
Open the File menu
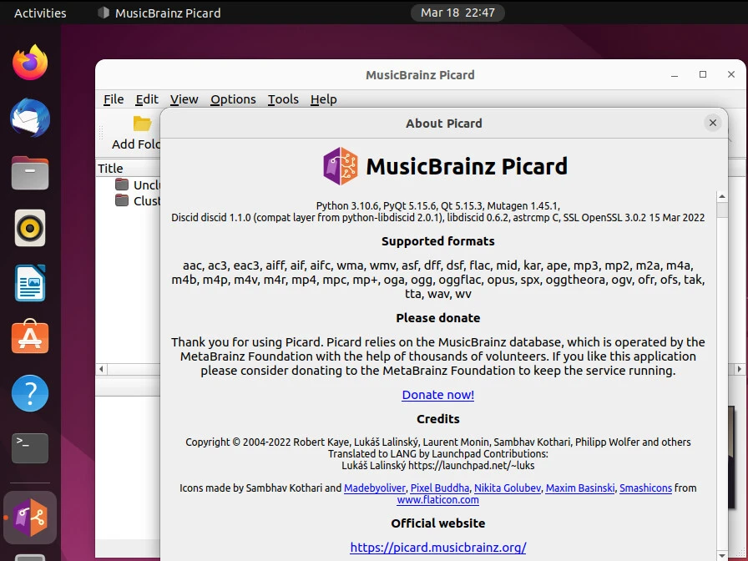pyautogui.click(x=113, y=99)
